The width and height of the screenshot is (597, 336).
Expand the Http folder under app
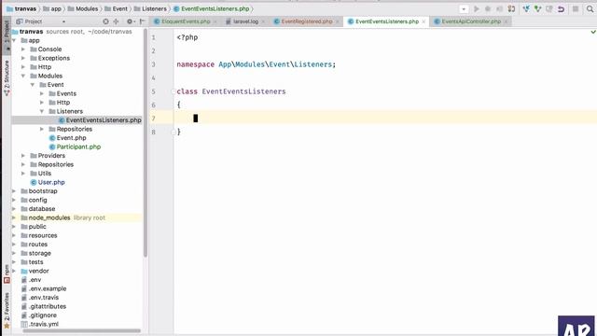[x=23, y=67]
